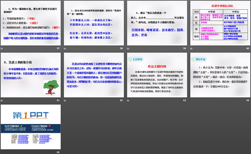Click the animation star below slide 38
251x154 pixels.
pyautogui.click(x=65, y=48)
